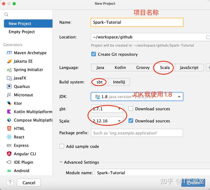Click the Location path field
The width and height of the screenshot is (210, 190).
click(148, 37)
